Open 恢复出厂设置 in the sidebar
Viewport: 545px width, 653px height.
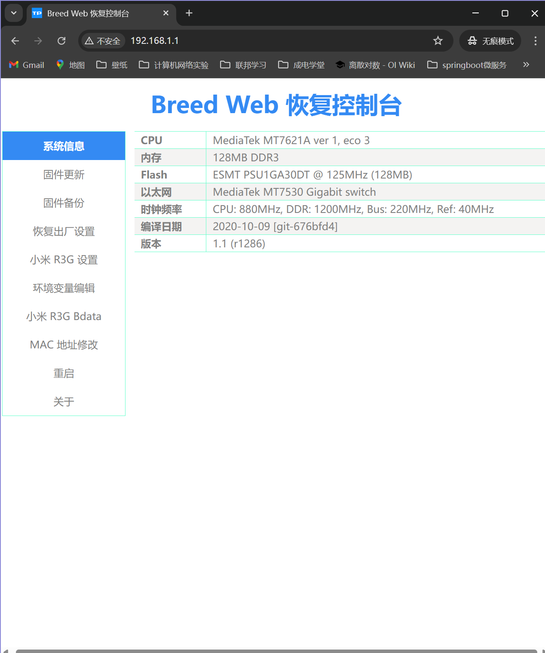pos(64,231)
